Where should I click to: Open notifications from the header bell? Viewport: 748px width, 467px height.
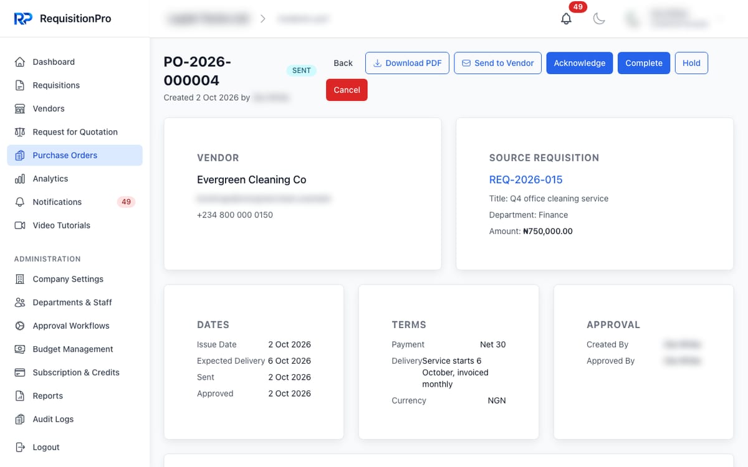click(566, 19)
